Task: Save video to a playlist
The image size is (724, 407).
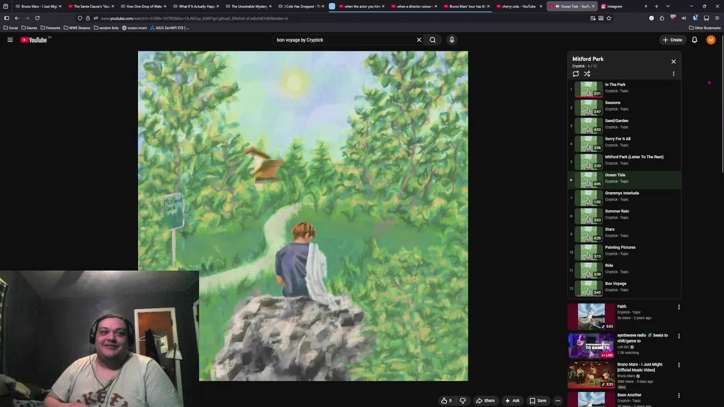Action: pos(538,401)
